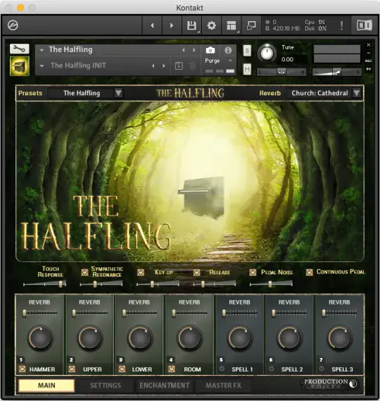Toggle the Pedal Noise power button
This screenshot has width=380, height=401.
click(x=253, y=272)
